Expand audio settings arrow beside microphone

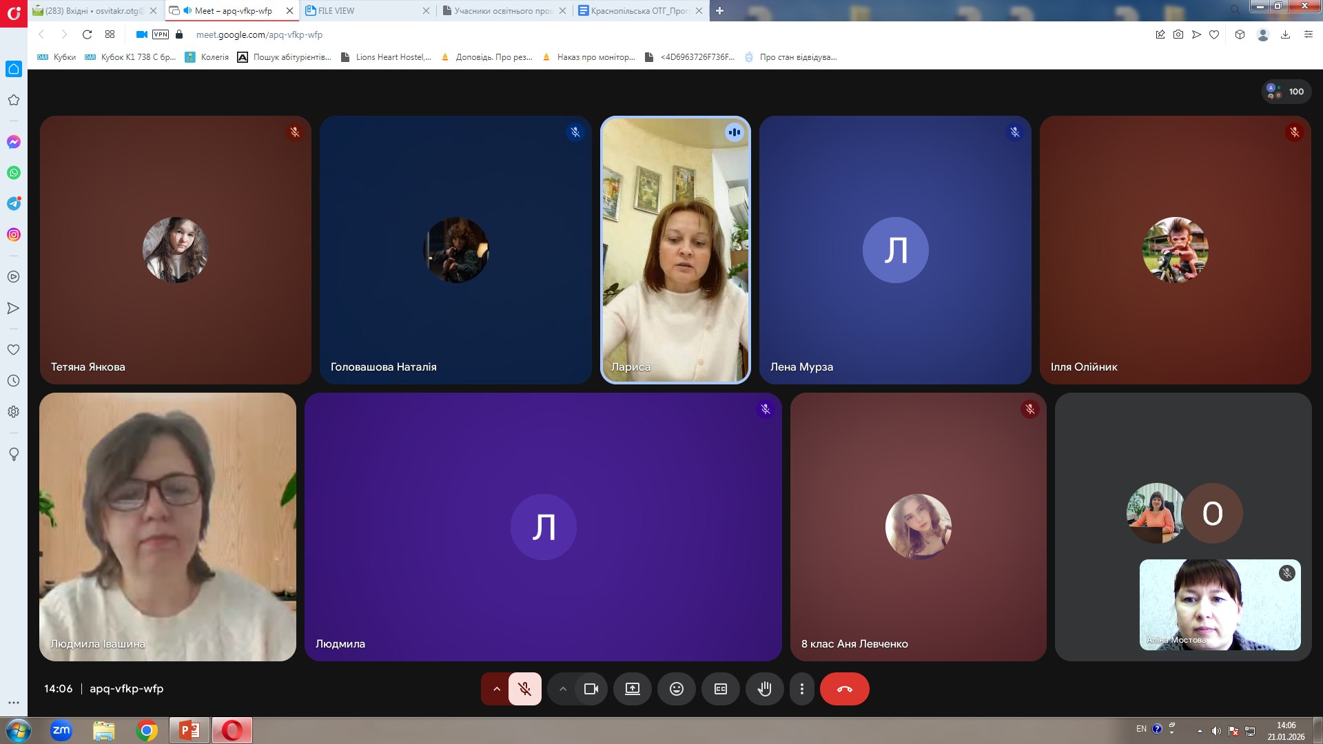pyautogui.click(x=496, y=689)
